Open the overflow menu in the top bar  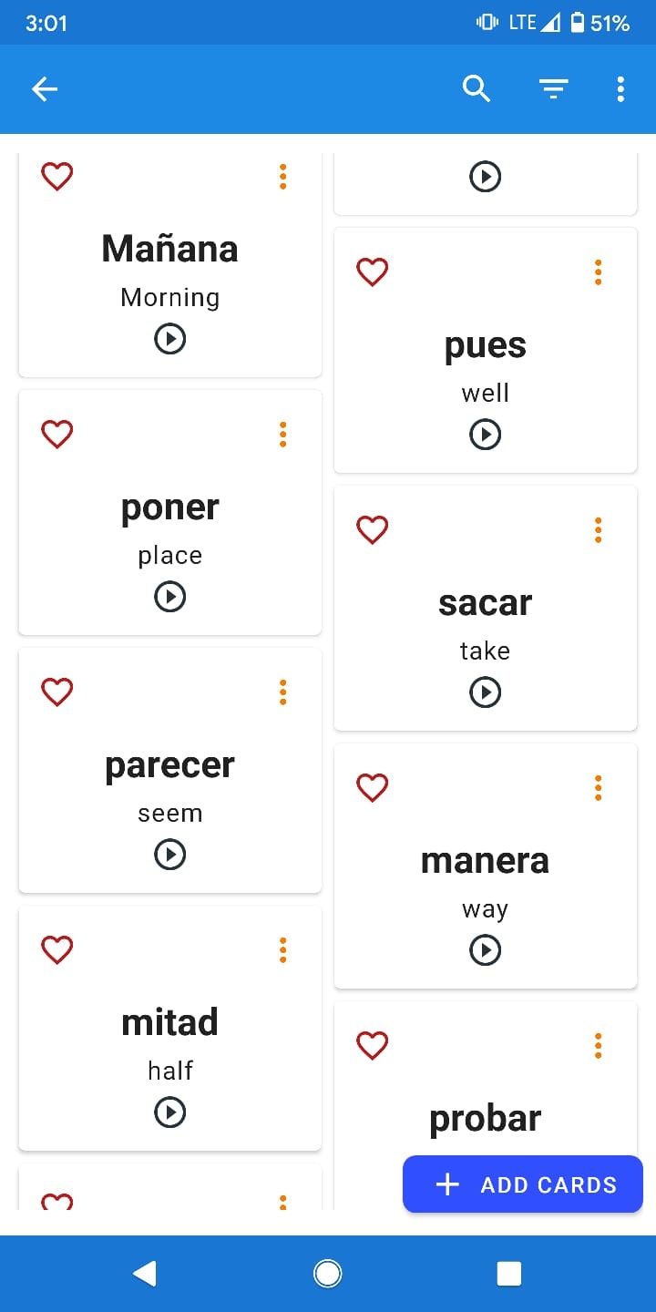[620, 88]
